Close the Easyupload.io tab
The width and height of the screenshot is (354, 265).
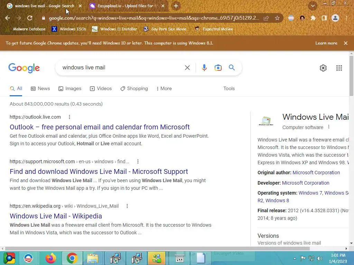pyautogui.click(x=163, y=6)
